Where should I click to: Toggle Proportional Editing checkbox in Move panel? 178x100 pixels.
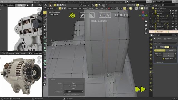[x=65, y=94]
